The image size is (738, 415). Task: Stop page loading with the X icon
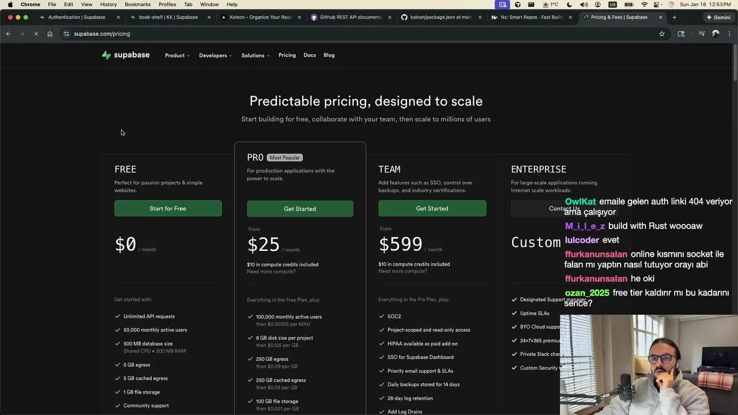[36, 34]
